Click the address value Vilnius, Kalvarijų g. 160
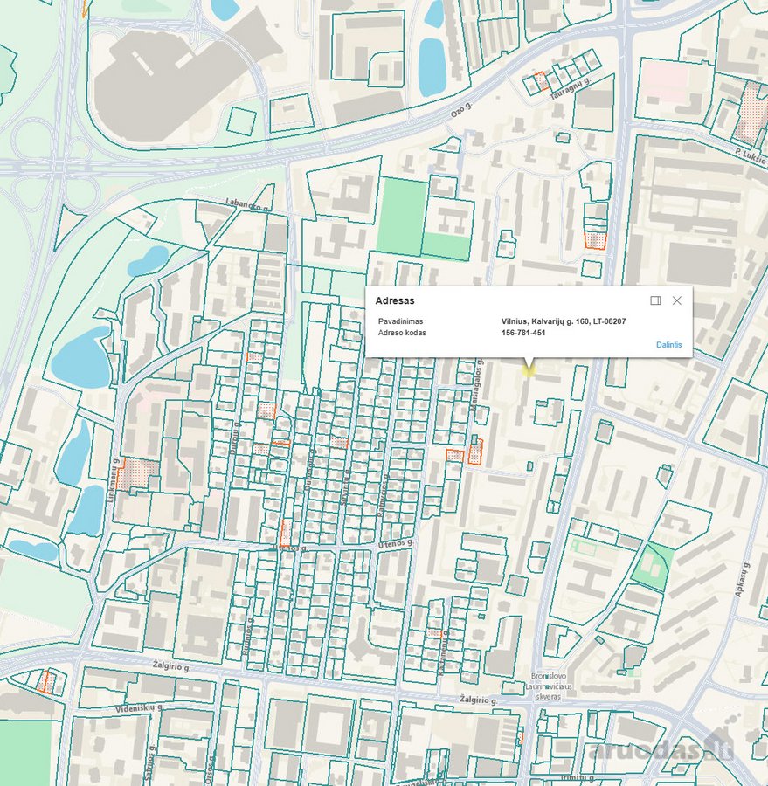Screen dimensions: 768x786 [x=564, y=321]
